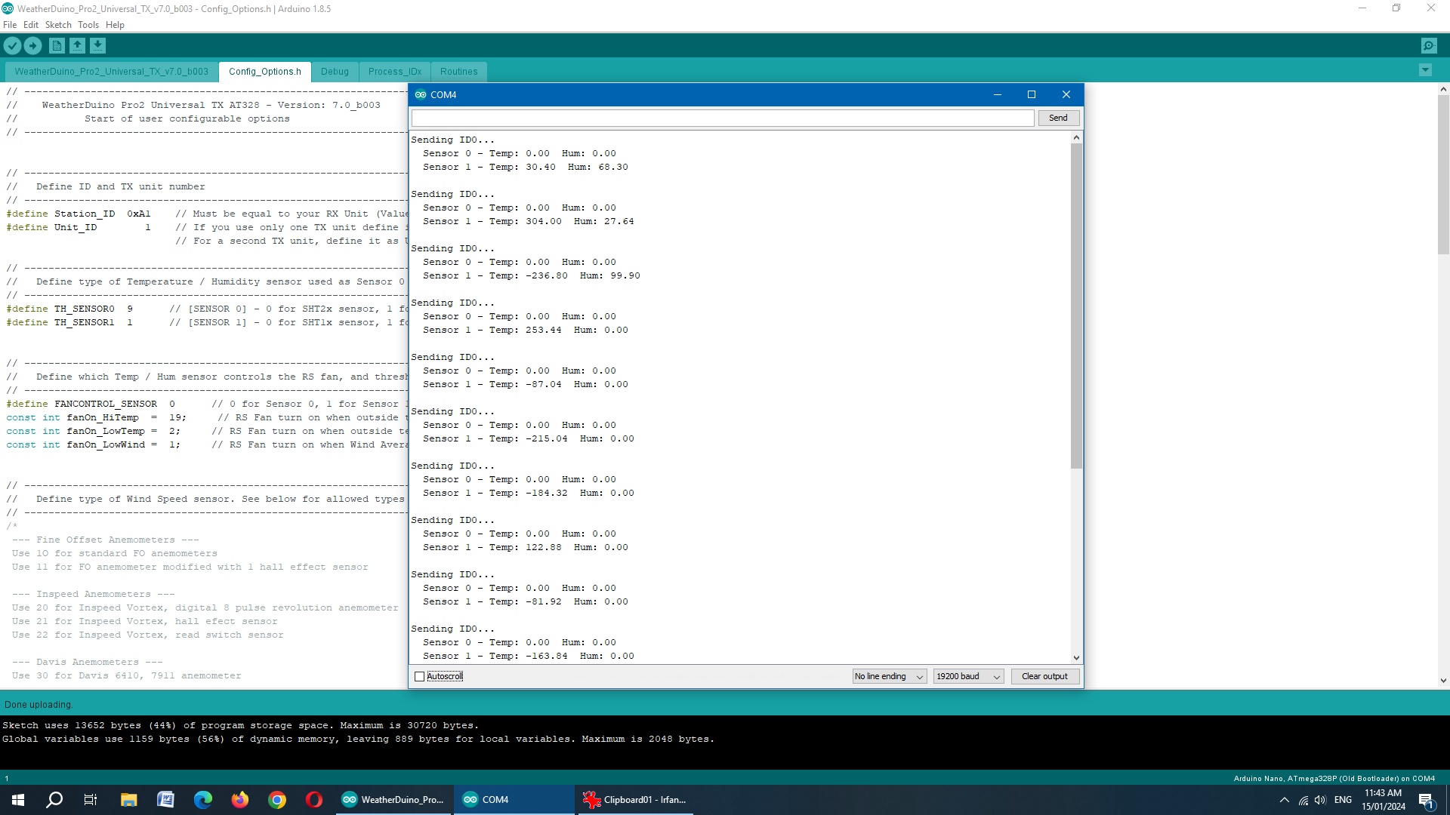The height and width of the screenshot is (815, 1450).
Task: Click the Clear output button
Action: [1044, 677]
